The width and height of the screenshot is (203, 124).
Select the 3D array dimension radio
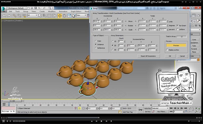point(112,50)
